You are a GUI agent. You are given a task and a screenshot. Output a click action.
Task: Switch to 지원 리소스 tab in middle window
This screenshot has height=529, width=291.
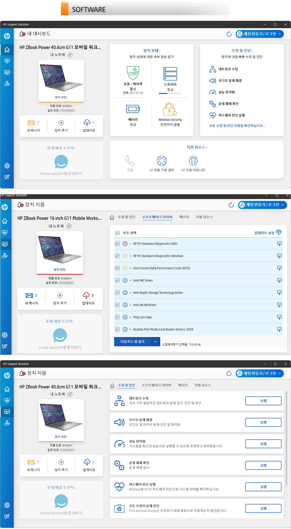(204, 217)
